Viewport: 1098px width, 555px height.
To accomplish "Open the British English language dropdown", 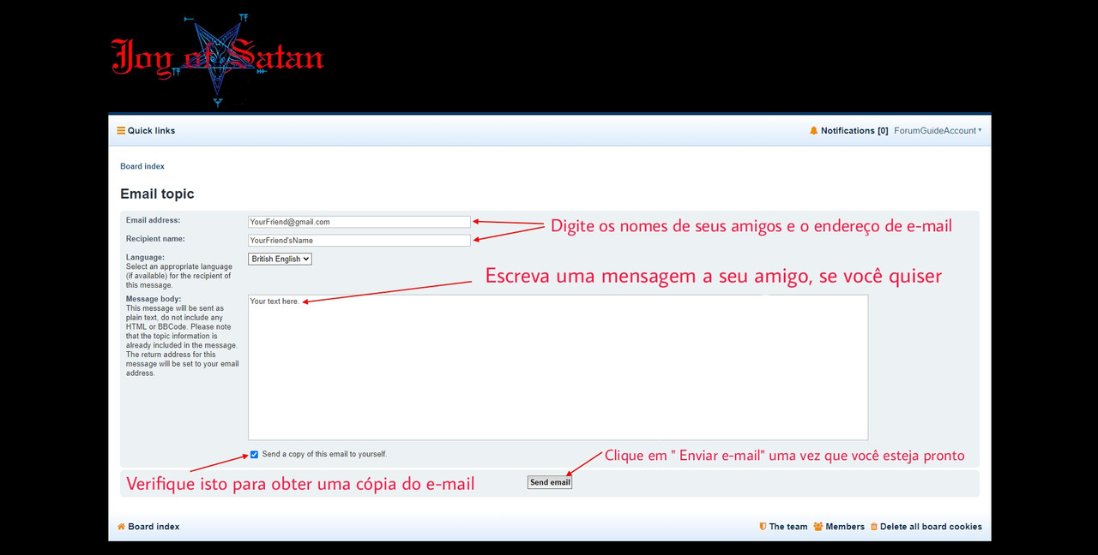I will click(280, 259).
